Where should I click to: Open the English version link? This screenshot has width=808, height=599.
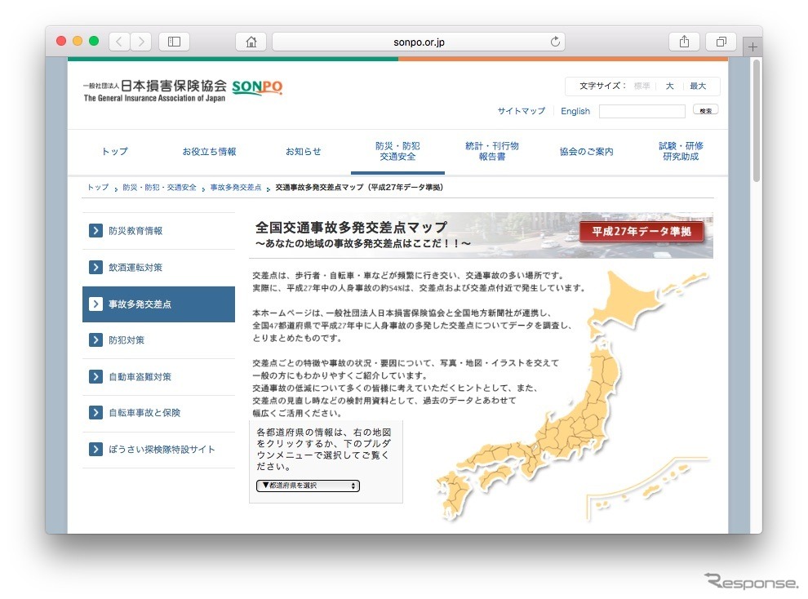[x=575, y=111]
